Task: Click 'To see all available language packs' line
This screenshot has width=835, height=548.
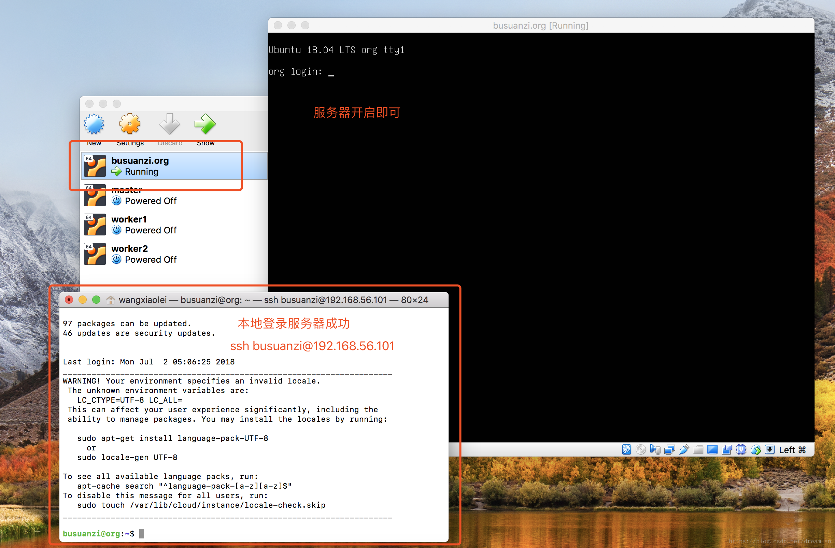Action: (x=161, y=476)
